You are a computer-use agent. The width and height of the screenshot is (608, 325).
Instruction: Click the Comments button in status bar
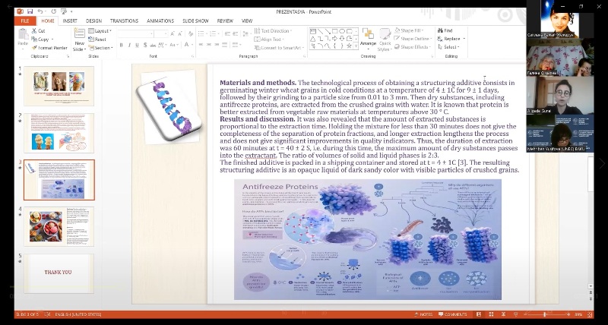454,314
